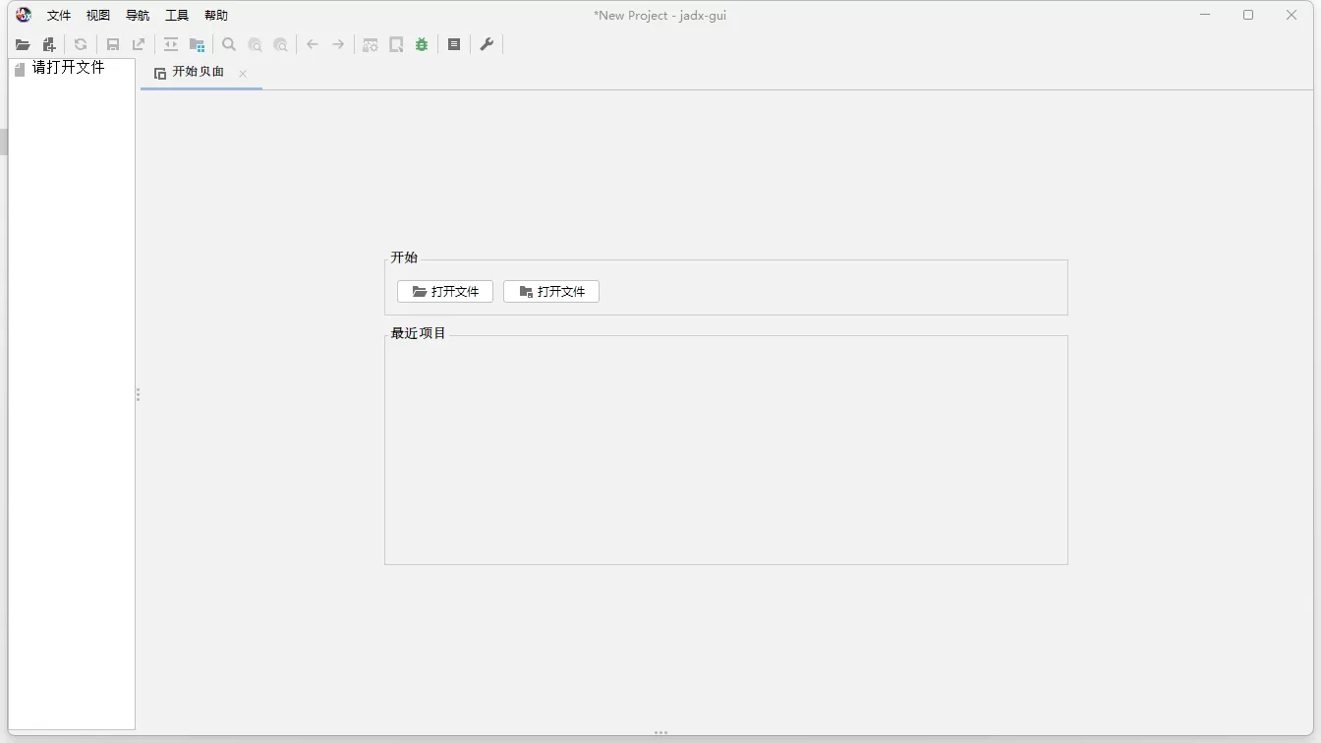Click the Export toolbar icon
Screen dimensions: 1321x743
pyautogui.click(x=139, y=44)
